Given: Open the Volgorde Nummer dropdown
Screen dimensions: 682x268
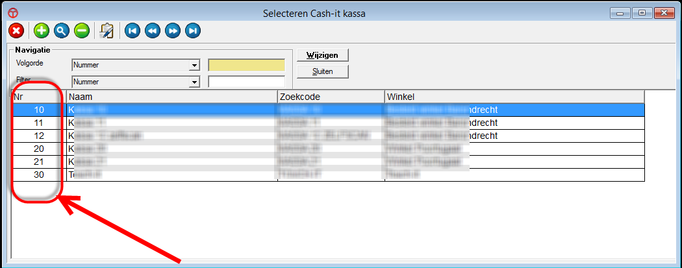Looking at the screenshot, I should pos(135,66).
